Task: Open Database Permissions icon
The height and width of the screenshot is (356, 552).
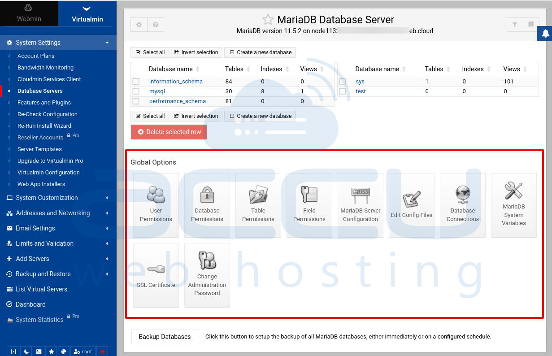Action: pyautogui.click(x=207, y=205)
